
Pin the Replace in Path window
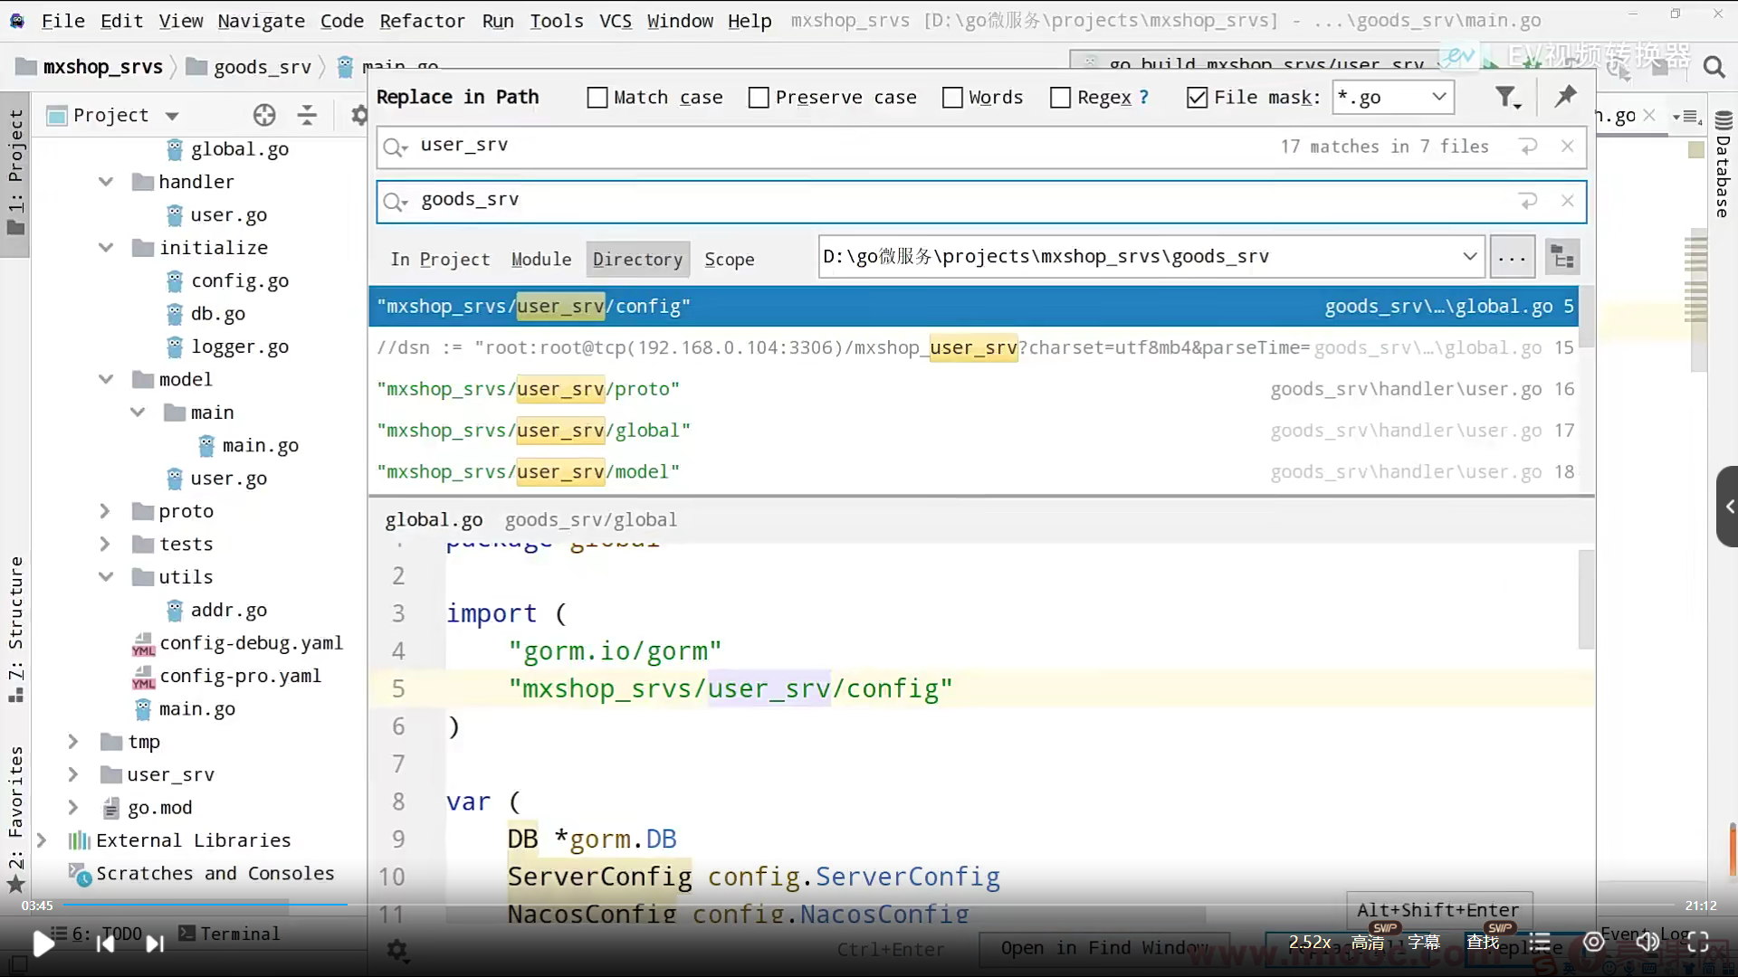click(x=1565, y=96)
